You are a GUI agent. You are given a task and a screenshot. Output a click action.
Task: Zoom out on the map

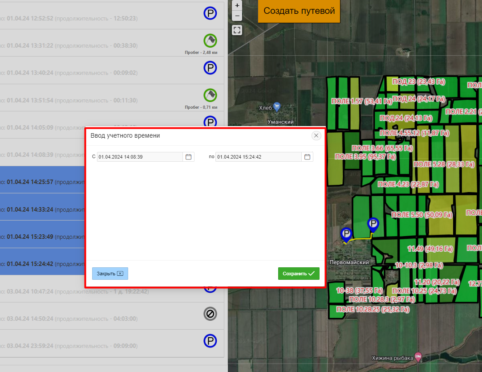(x=237, y=16)
